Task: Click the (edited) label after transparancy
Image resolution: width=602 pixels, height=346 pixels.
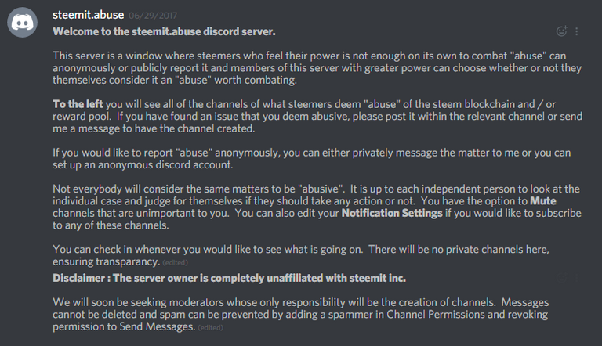Action: 175,263
